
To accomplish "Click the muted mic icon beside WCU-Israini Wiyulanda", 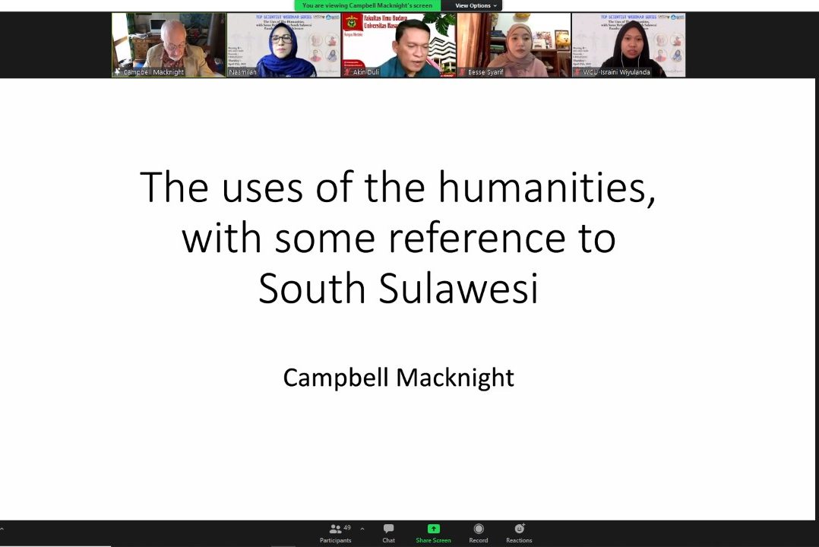I will pos(577,72).
